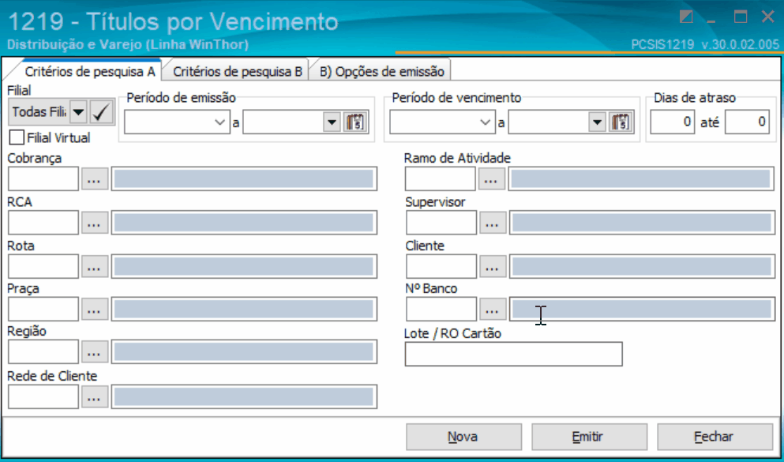Switch to Critérios de pesquisa B tab

click(238, 72)
